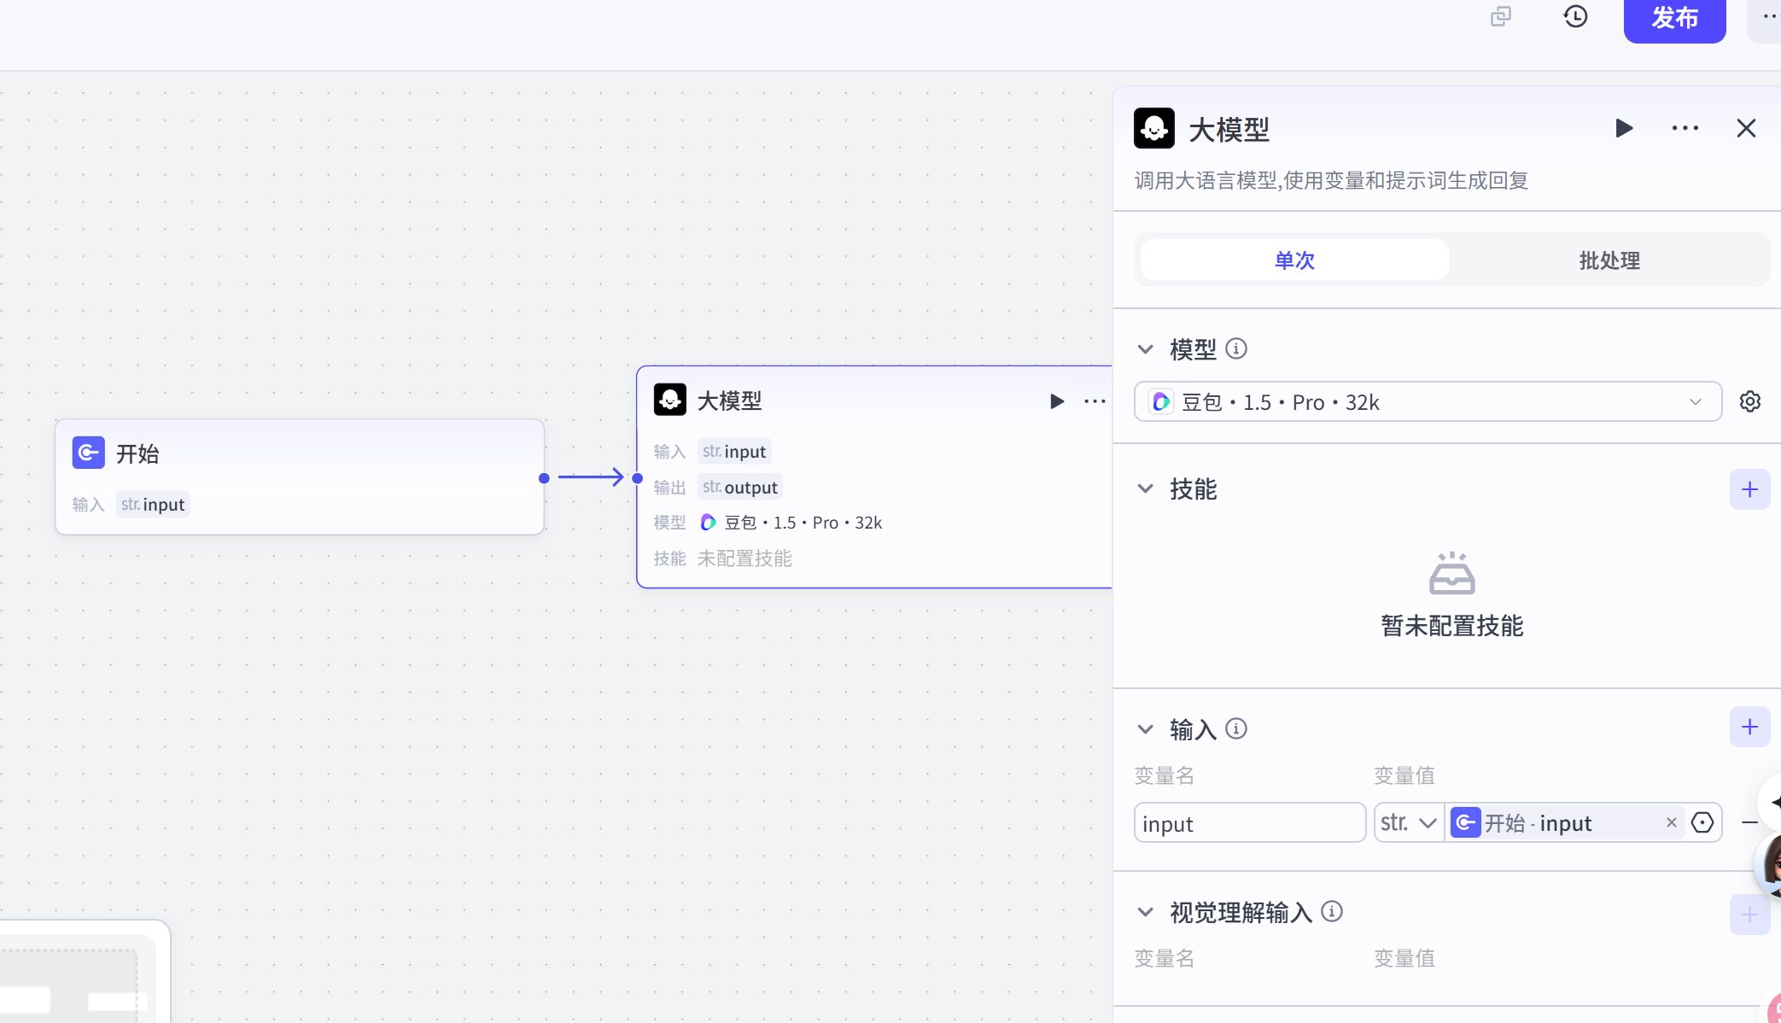The height and width of the screenshot is (1023, 1781).
Task: Add an input variable with the 输入 plus icon
Action: pyautogui.click(x=1749, y=727)
